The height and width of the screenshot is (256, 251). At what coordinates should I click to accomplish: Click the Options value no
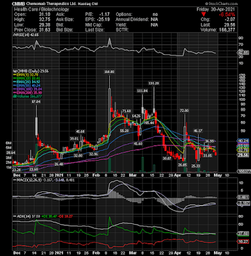tap(155, 14)
